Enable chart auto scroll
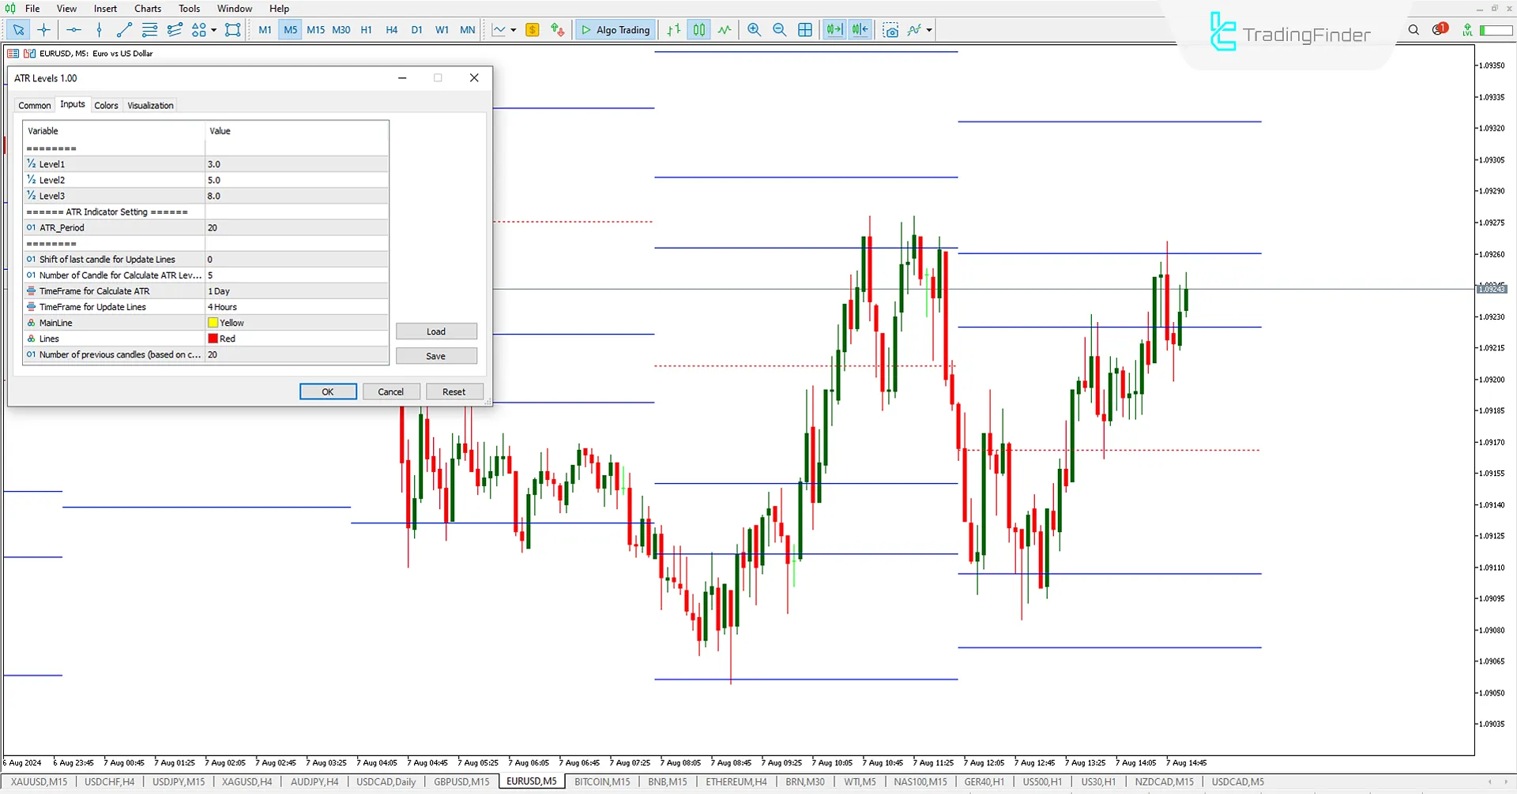 834,30
